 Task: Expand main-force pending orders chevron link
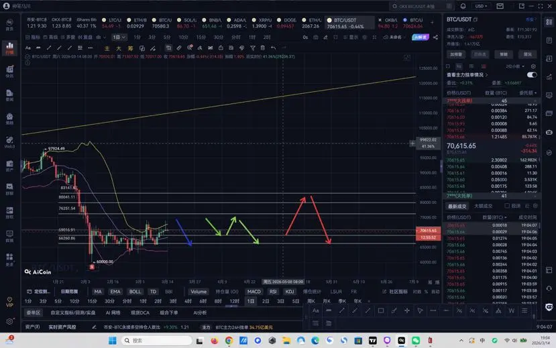pos(467,75)
